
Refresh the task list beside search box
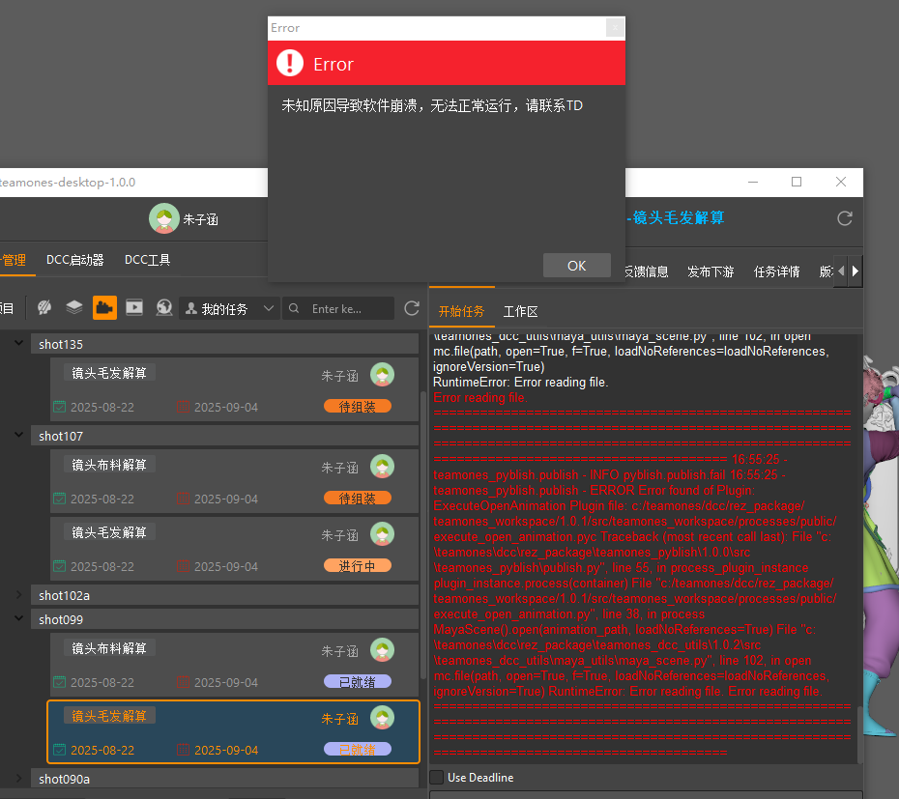pos(412,308)
